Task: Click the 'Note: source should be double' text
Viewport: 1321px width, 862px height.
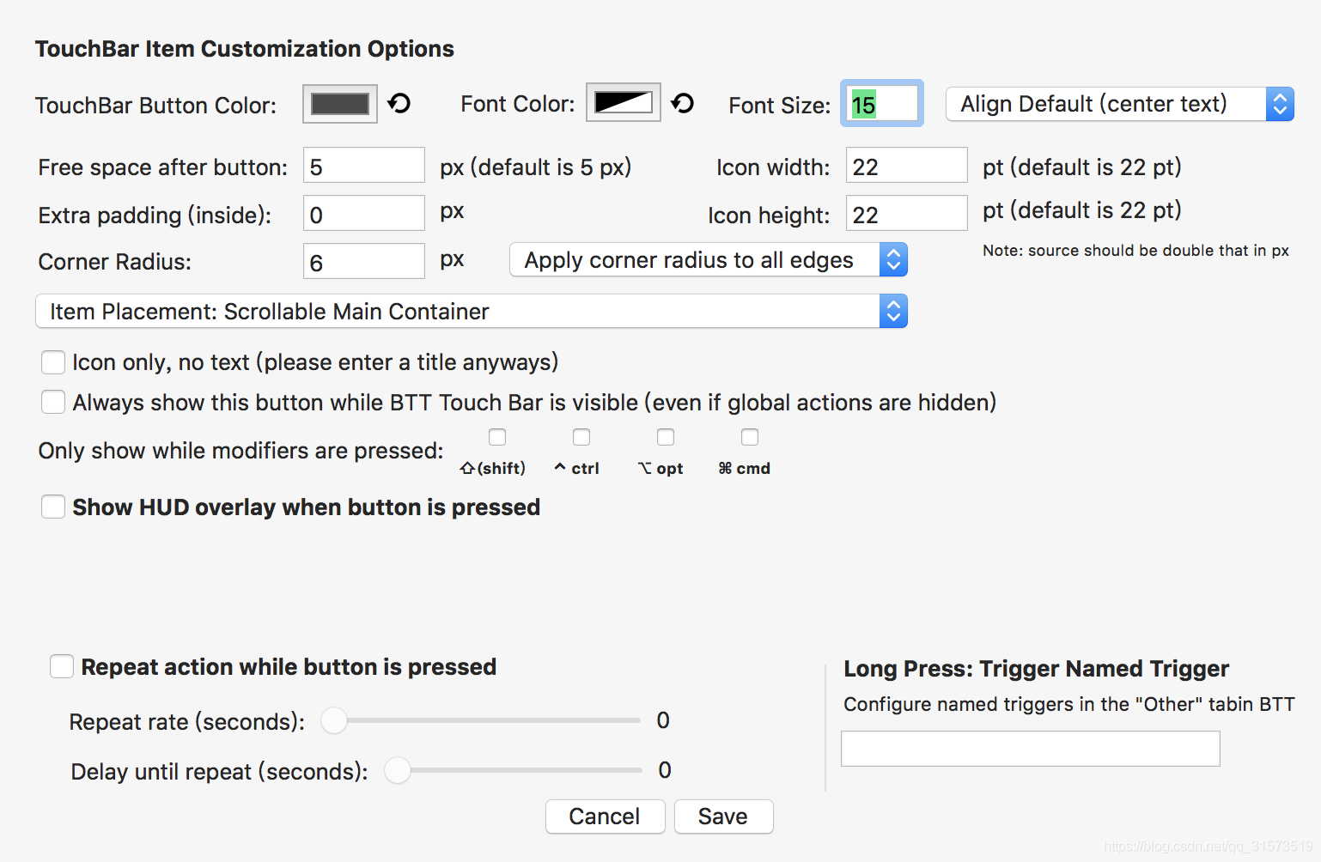Action: (1135, 251)
